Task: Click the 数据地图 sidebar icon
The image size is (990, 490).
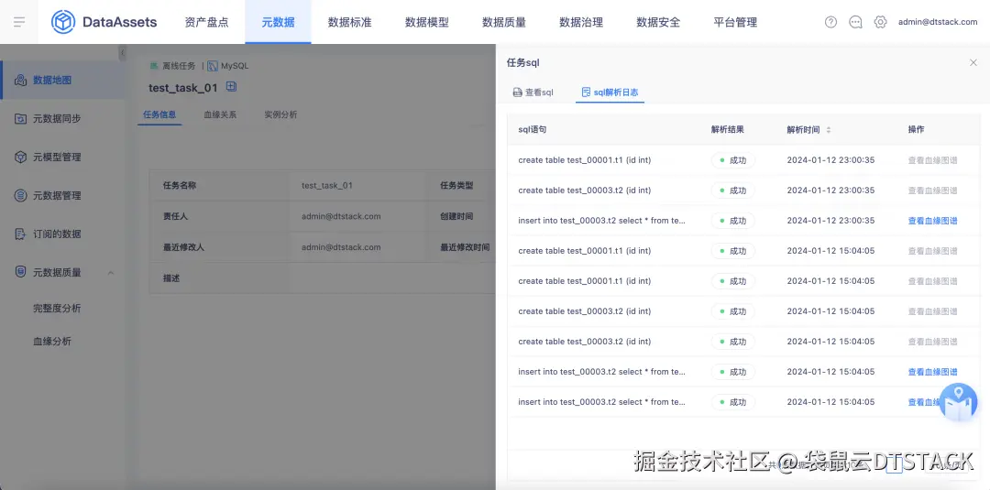Action: pos(20,80)
